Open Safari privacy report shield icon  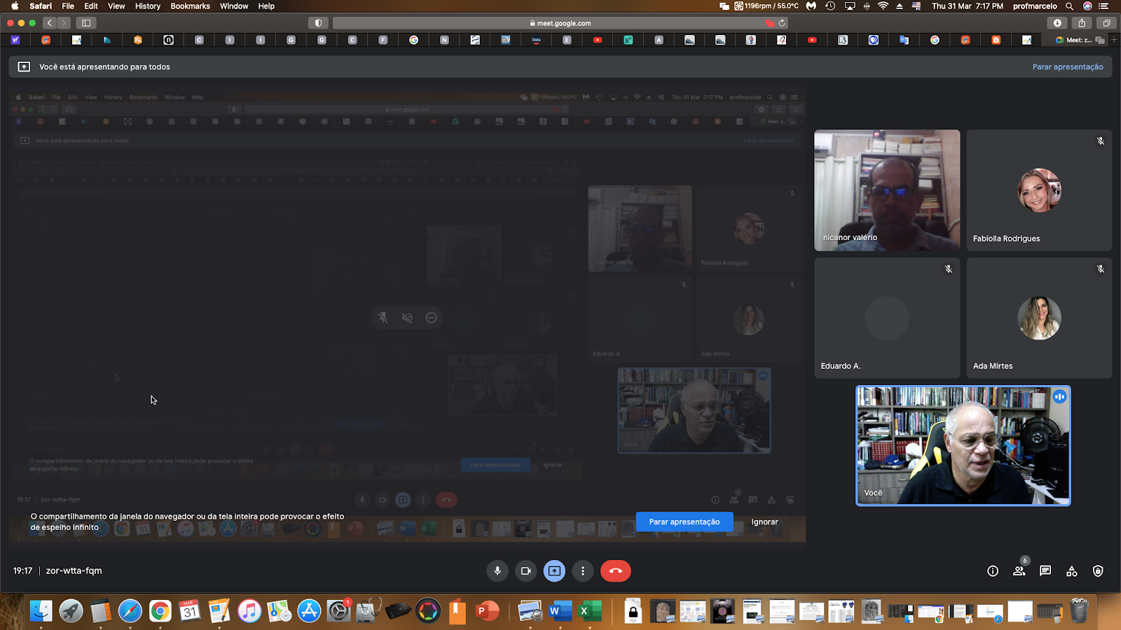(318, 23)
